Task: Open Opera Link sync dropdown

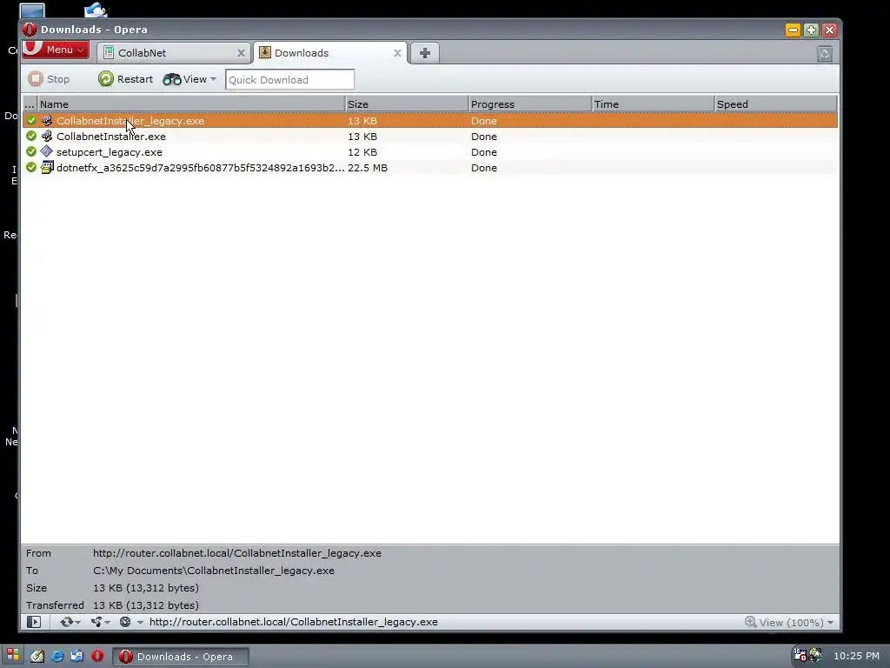Action: point(70,622)
